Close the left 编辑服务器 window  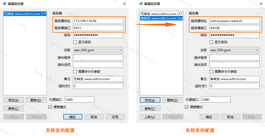pyautogui.click(x=125, y=4)
